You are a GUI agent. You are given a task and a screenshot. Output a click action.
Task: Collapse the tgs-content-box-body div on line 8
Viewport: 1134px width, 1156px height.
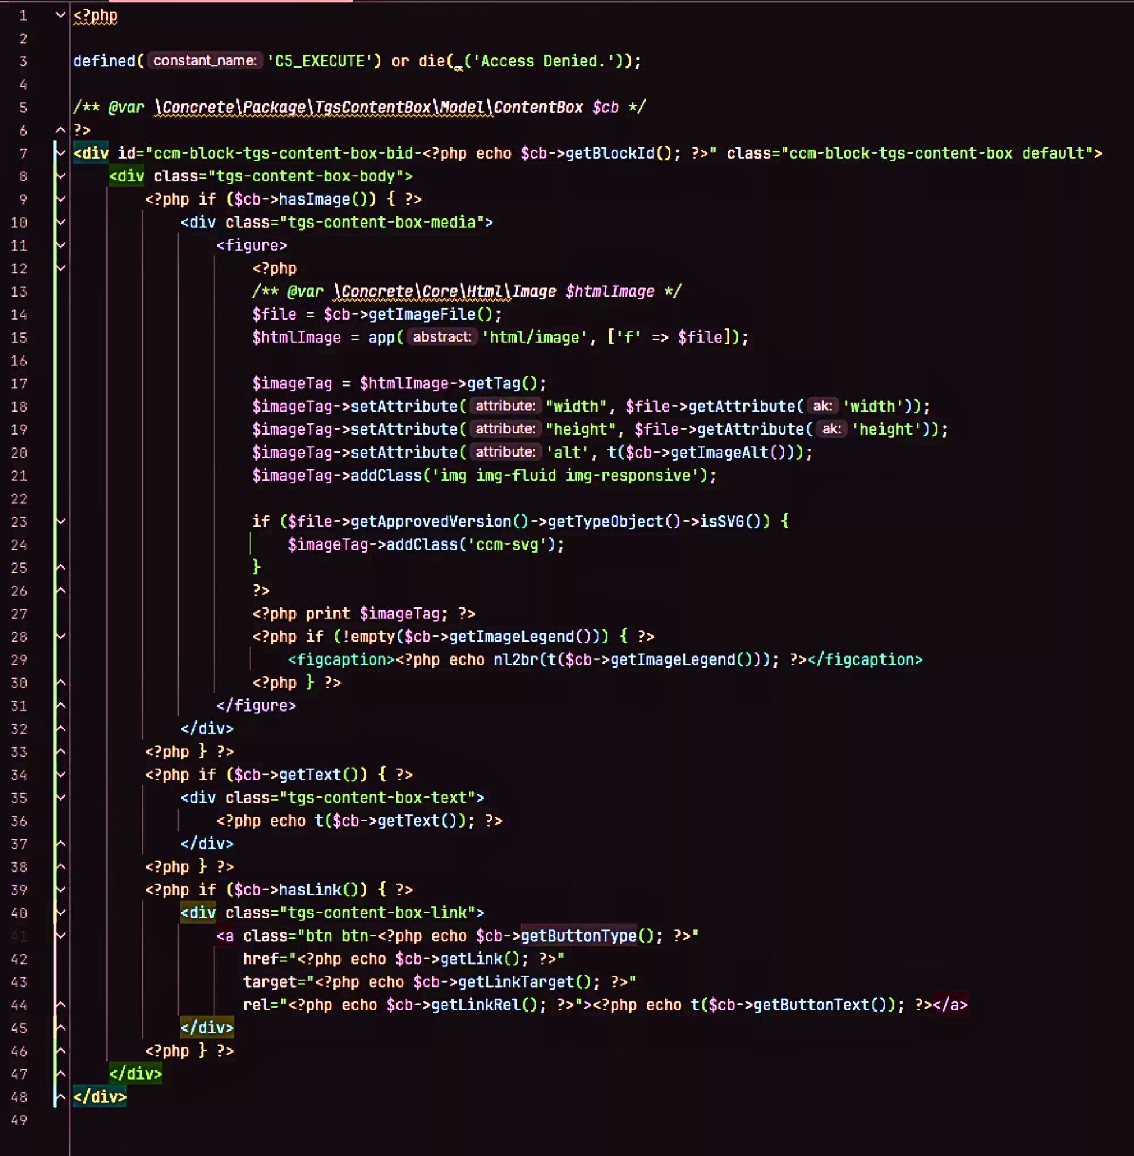pyautogui.click(x=60, y=176)
